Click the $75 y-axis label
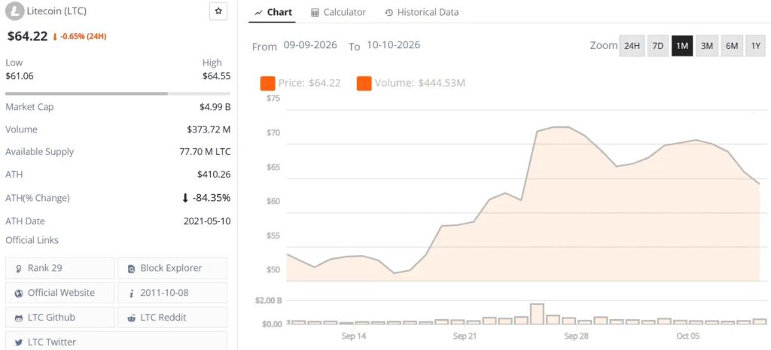 [273, 99]
